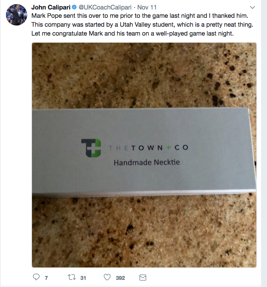Click the reply speech bubble icon
This screenshot has width=267, height=287.
[36, 277]
